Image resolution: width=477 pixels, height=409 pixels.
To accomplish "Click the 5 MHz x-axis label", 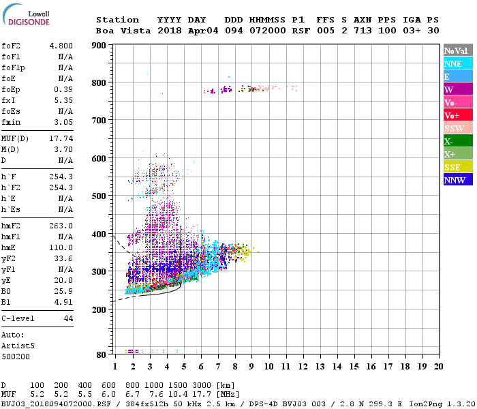I will [184, 367].
